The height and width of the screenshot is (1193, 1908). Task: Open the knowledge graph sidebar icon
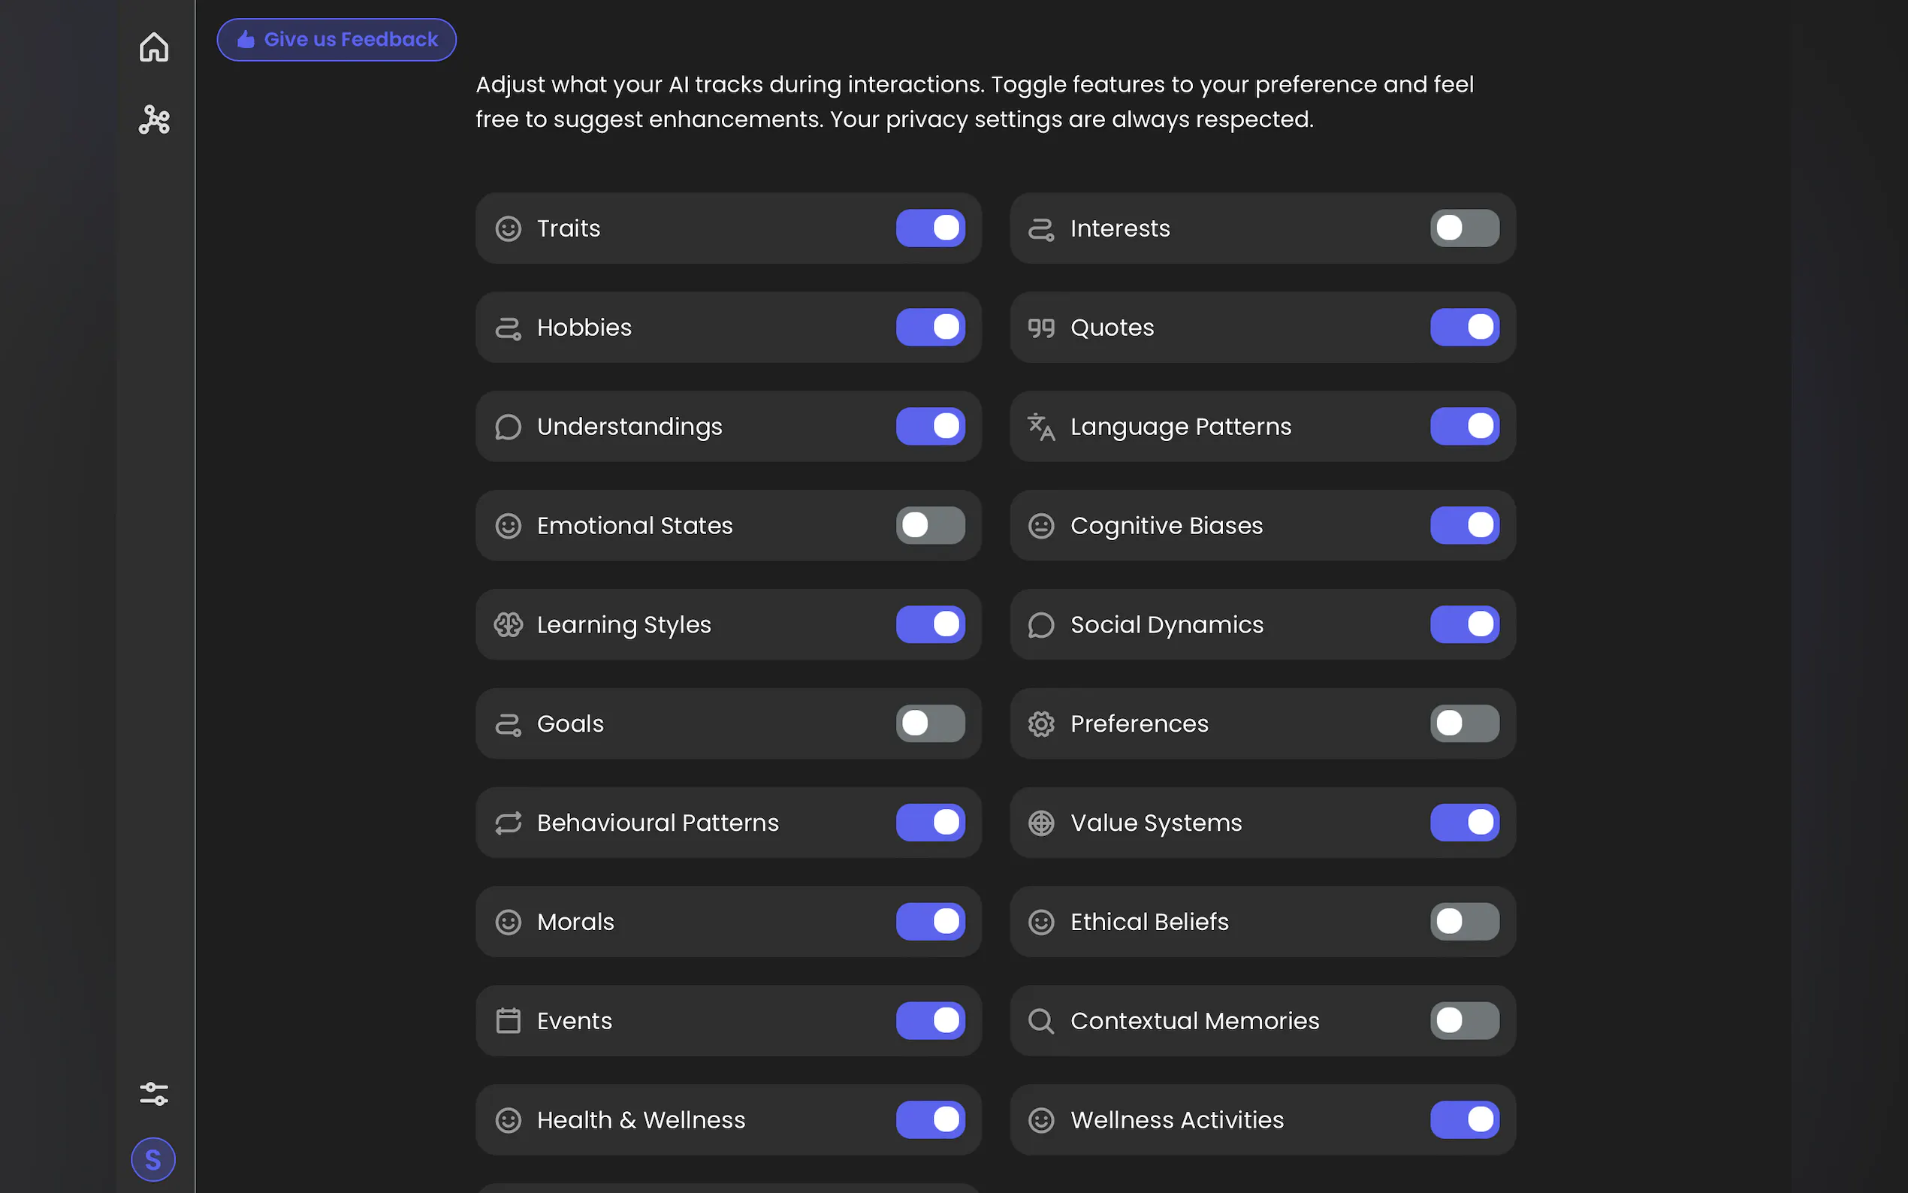tap(154, 120)
